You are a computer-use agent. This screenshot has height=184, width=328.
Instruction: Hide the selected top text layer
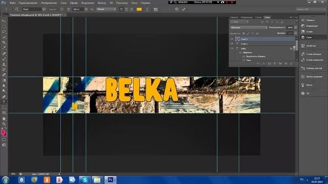232,39
